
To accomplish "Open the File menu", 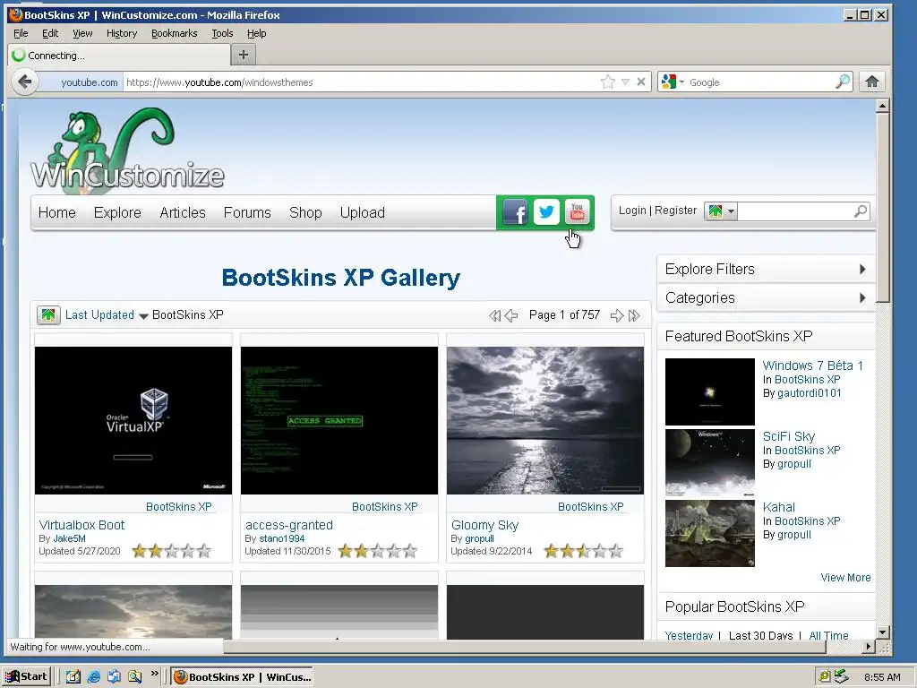I will (21, 33).
